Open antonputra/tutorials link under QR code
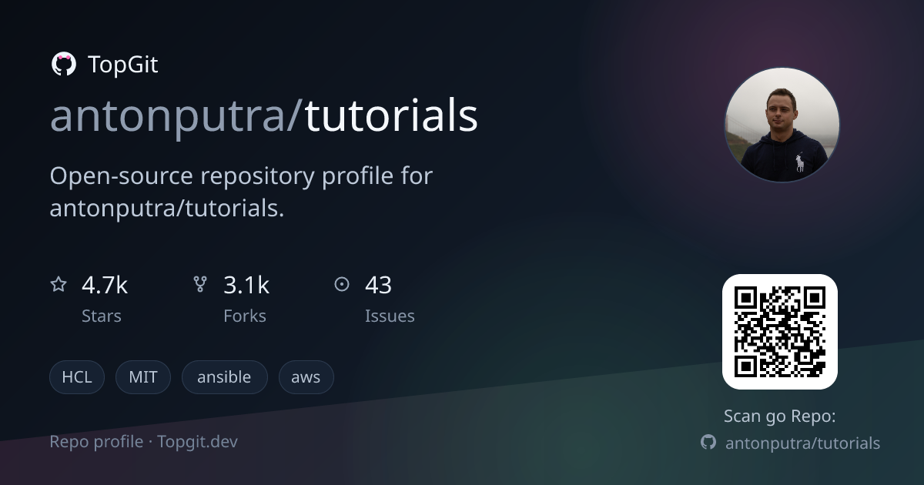 [802, 443]
